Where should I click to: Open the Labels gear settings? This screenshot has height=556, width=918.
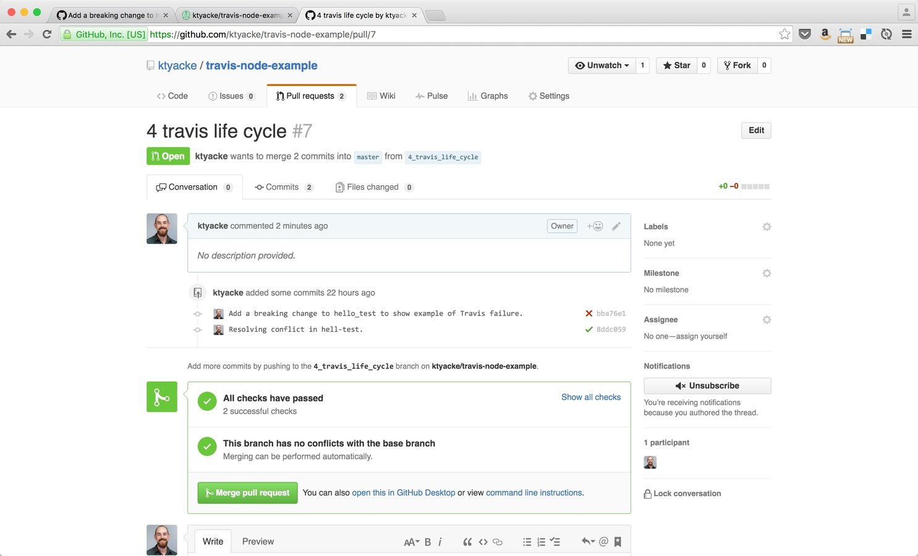tap(767, 227)
